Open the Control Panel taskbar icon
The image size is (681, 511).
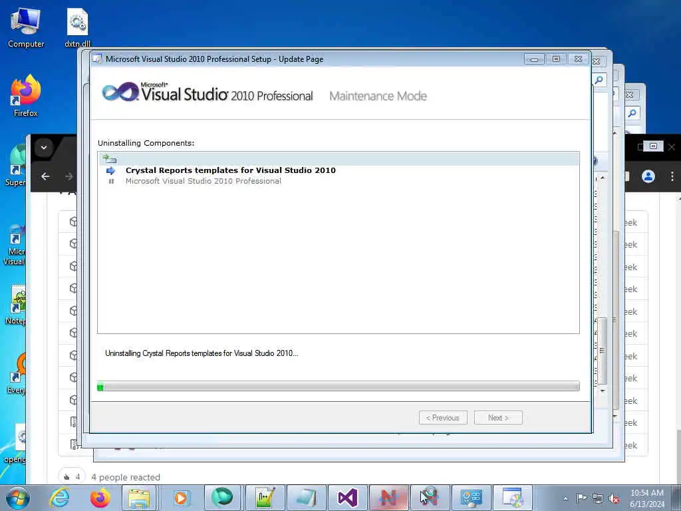click(472, 498)
